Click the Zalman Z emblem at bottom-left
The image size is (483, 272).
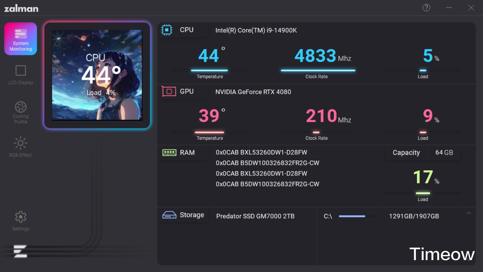pos(20,251)
